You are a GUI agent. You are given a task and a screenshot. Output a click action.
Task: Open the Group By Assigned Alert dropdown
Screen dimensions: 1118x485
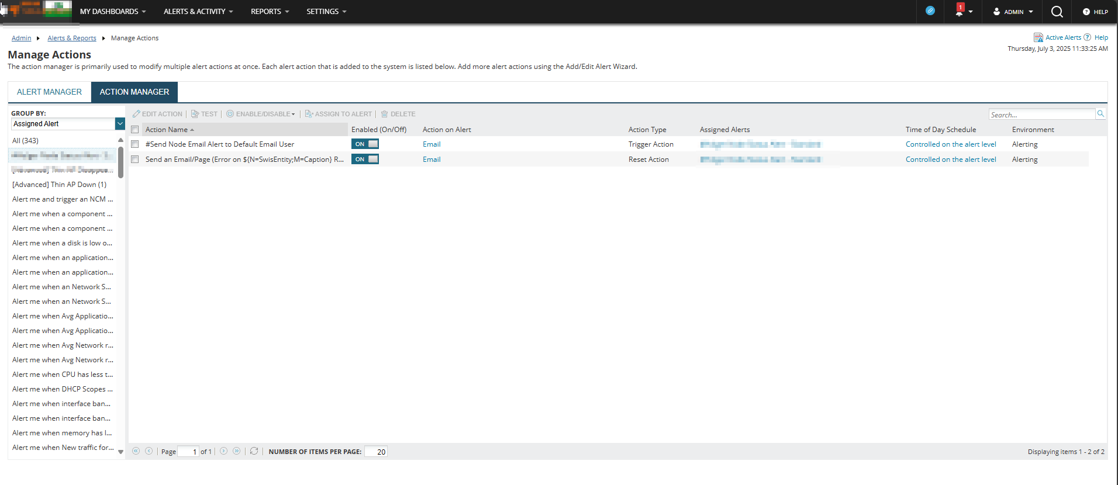(120, 124)
